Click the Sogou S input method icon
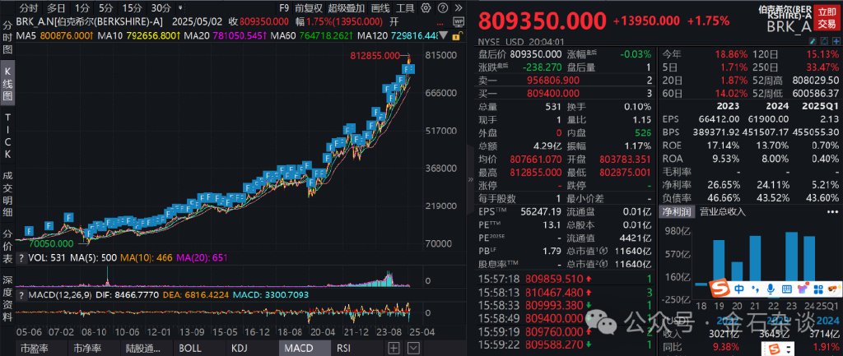The height and width of the screenshot is (356, 843). (x=718, y=289)
